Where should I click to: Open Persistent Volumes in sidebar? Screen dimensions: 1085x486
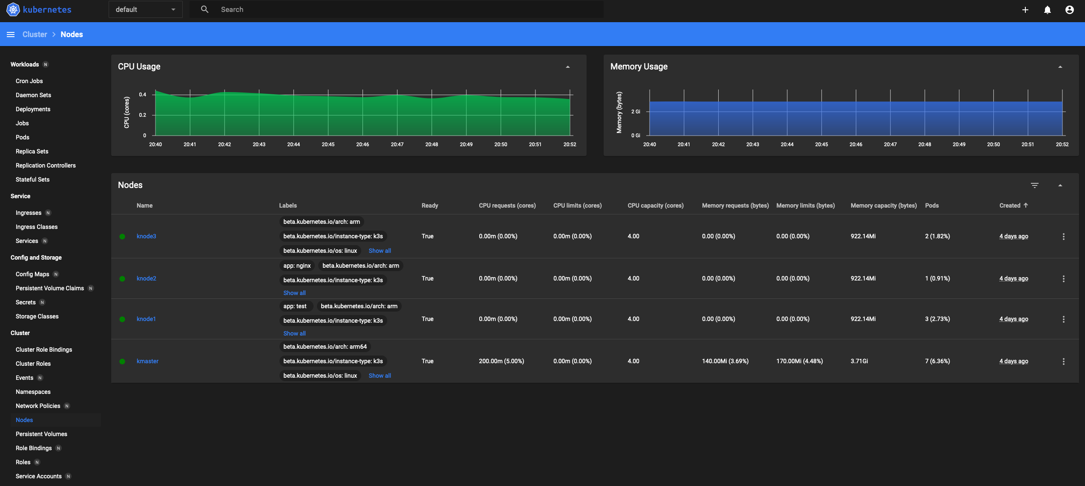[x=41, y=434]
